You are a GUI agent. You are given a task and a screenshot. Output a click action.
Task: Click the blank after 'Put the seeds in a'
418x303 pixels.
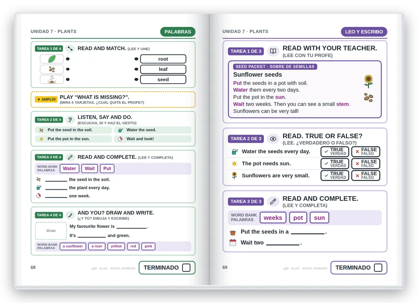pyautogui.click(x=308, y=232)
